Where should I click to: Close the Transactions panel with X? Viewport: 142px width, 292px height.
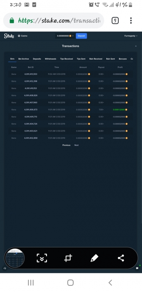coord(136,46)
